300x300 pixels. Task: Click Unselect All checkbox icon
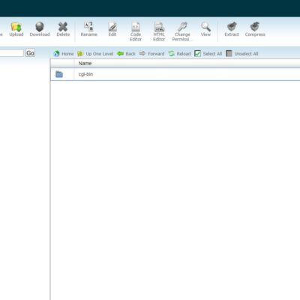(229, 53)
